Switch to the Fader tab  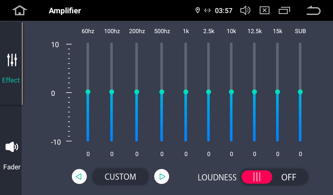[12, 155]
